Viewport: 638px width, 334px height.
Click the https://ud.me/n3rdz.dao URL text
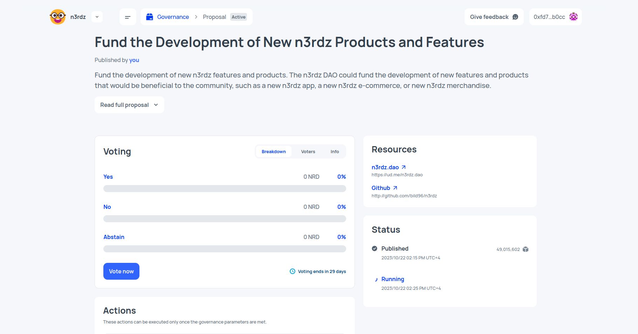[x=397, y=175]
